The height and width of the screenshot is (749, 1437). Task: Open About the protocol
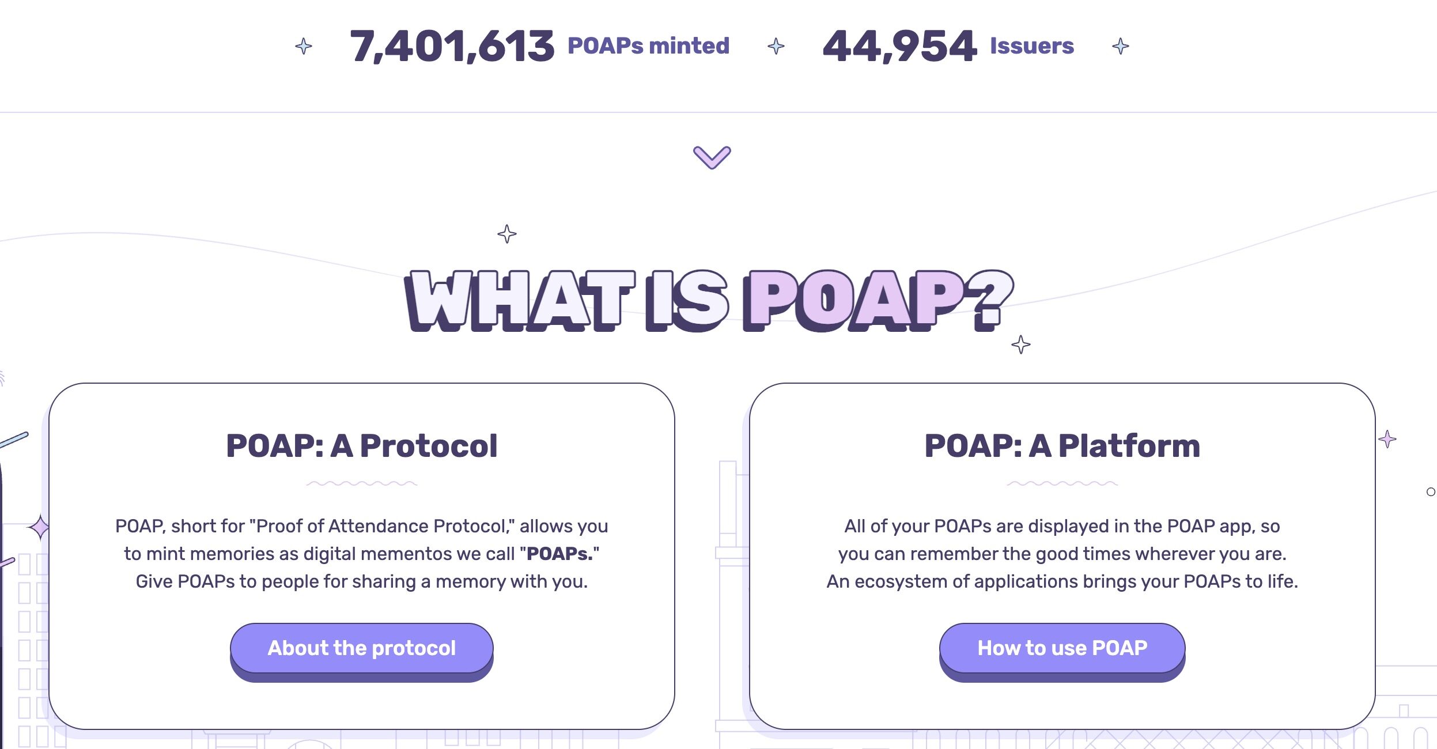[x=362, y=648]
